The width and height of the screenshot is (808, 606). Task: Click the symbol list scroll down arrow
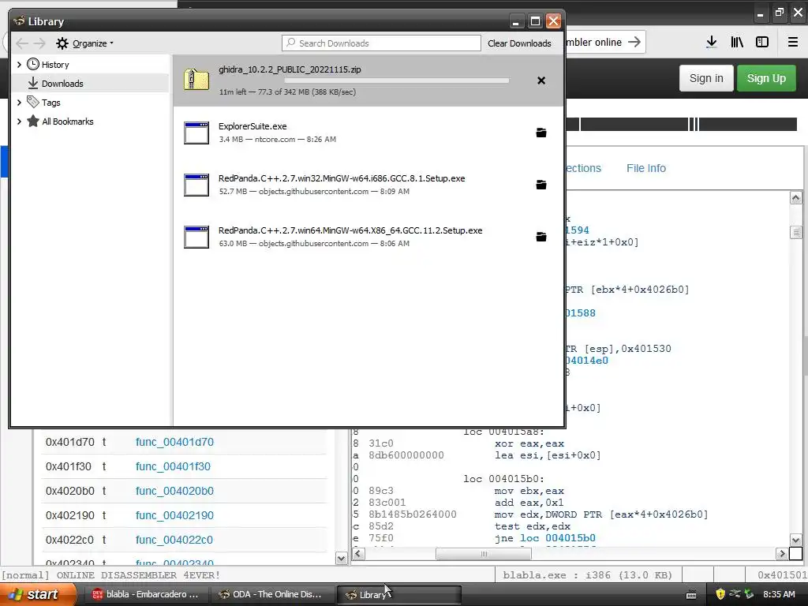341,558
